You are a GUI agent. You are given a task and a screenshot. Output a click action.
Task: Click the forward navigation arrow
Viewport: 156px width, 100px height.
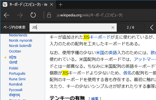pos(20,15)
